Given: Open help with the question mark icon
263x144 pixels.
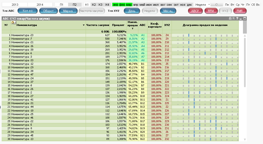Looking at the screenshot, I should click(x=237, y=19).
